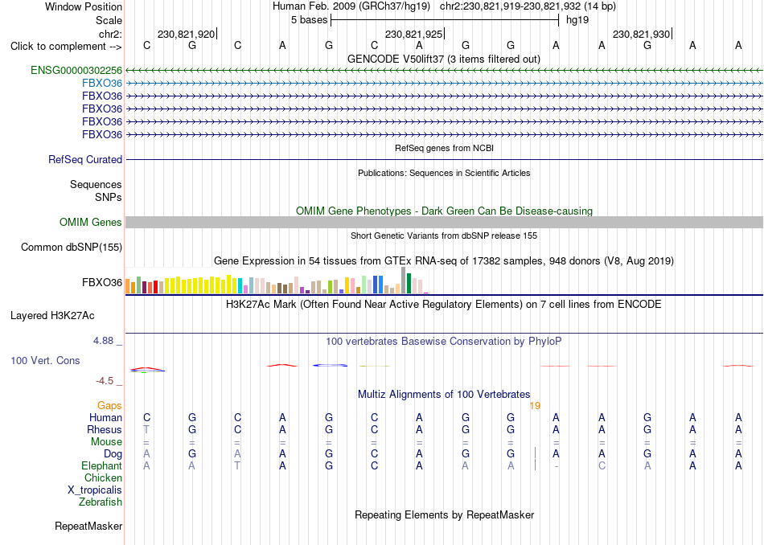Click the -4.5 PhyloP lower scale value
Screen dimensions: 764x545
click(x=105, y=381)
